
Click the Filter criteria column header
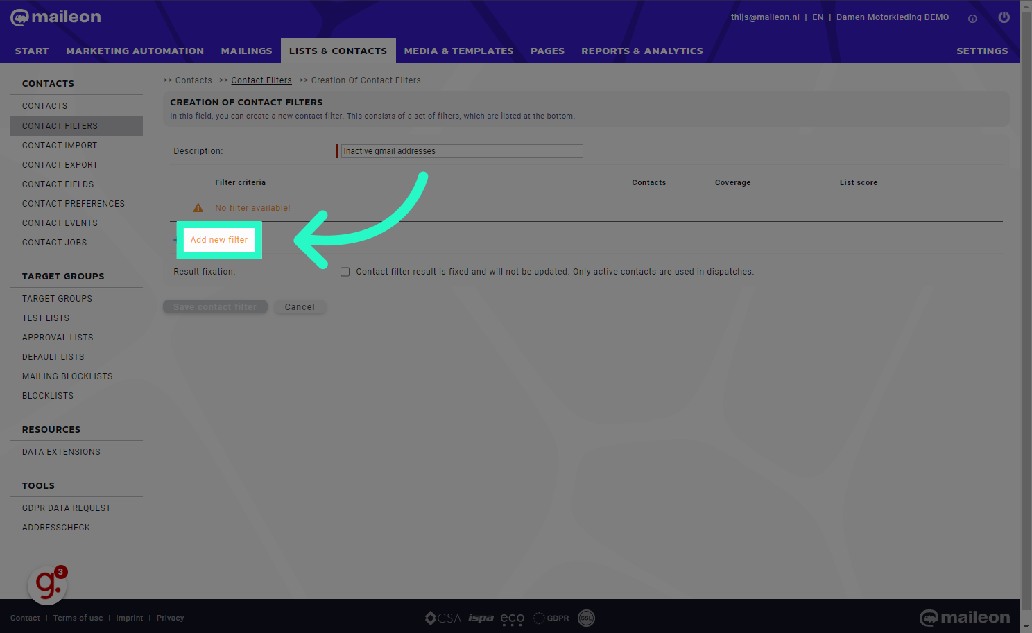tap(240, 183)
